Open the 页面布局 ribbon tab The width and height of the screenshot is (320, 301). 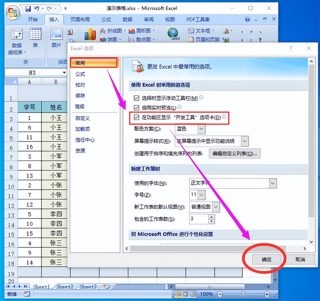coord(80,19)
